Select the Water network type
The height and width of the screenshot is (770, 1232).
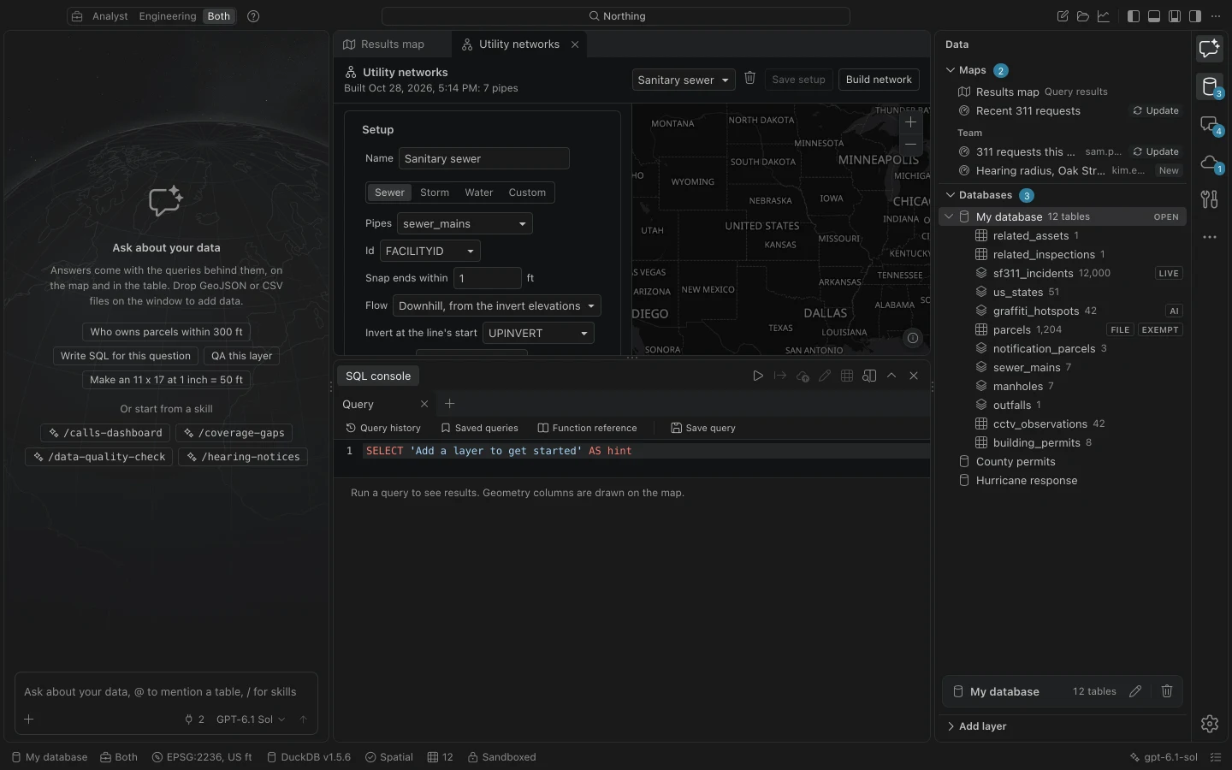pos(479,192)
